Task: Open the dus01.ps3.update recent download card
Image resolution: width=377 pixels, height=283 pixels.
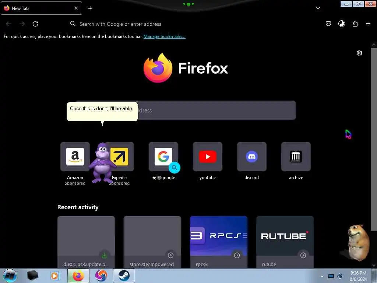Action: click(86, 242)
